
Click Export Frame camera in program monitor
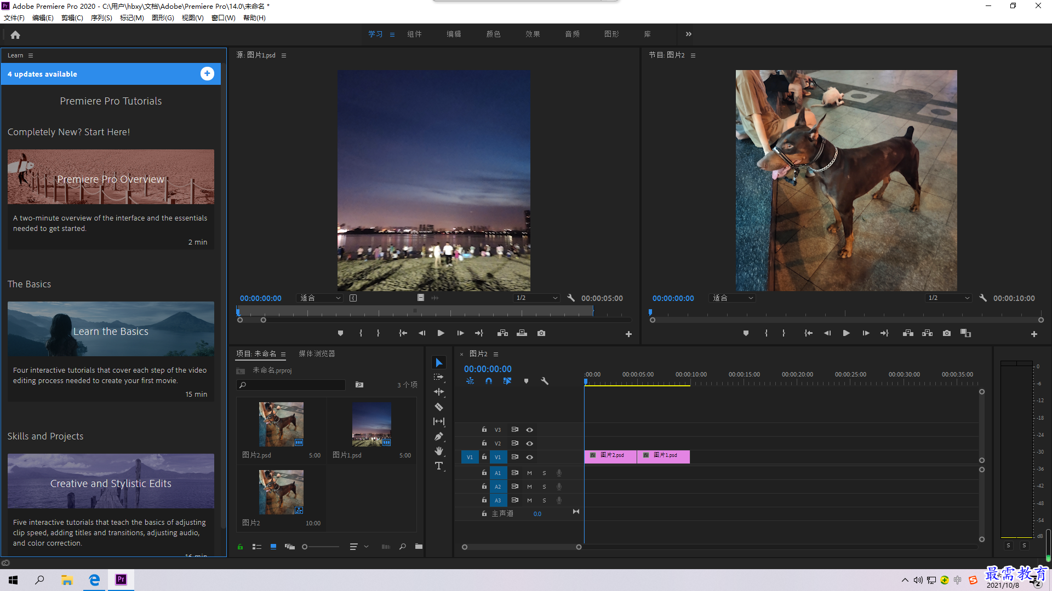(947, 333)
